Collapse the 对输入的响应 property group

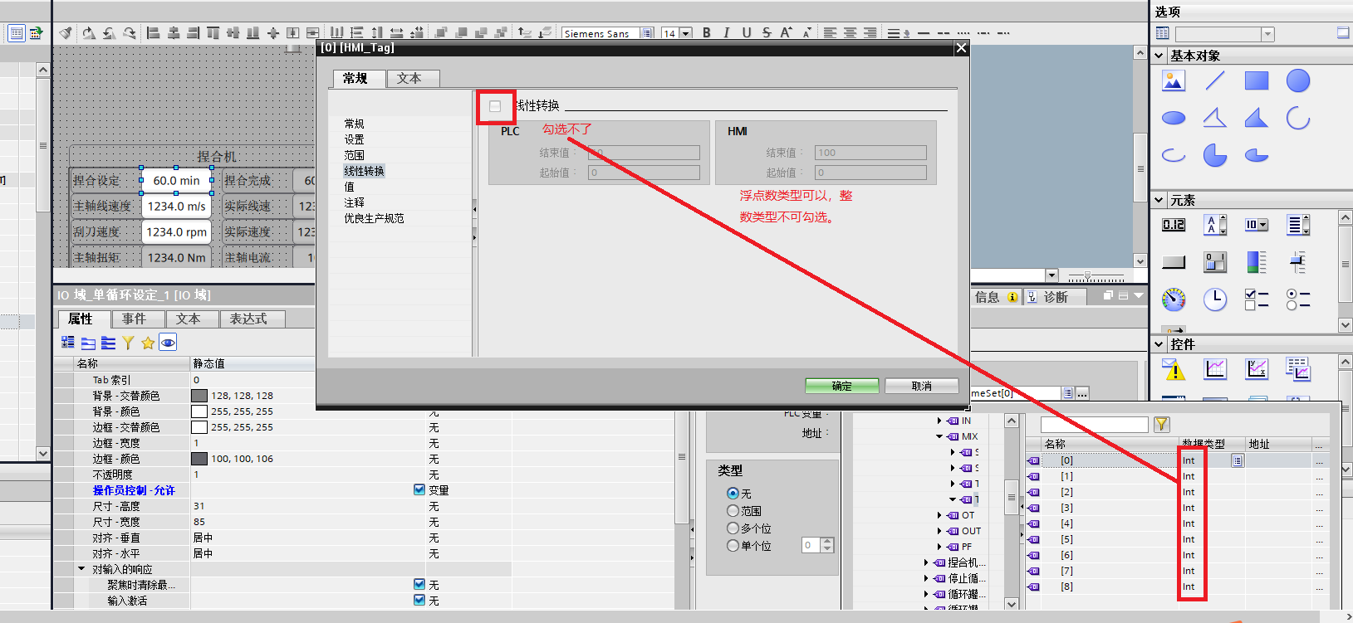pos(81,569)
